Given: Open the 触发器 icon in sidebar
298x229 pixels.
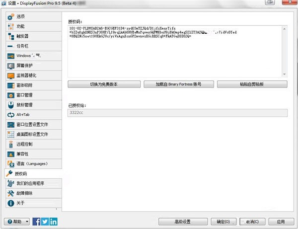Looking at the screenshot, I should tap(10, 36).
